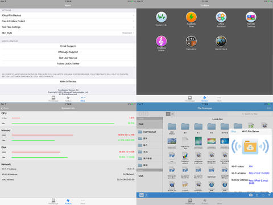
Task: Open the User Manual folder in the file grid
Action: 172,126
